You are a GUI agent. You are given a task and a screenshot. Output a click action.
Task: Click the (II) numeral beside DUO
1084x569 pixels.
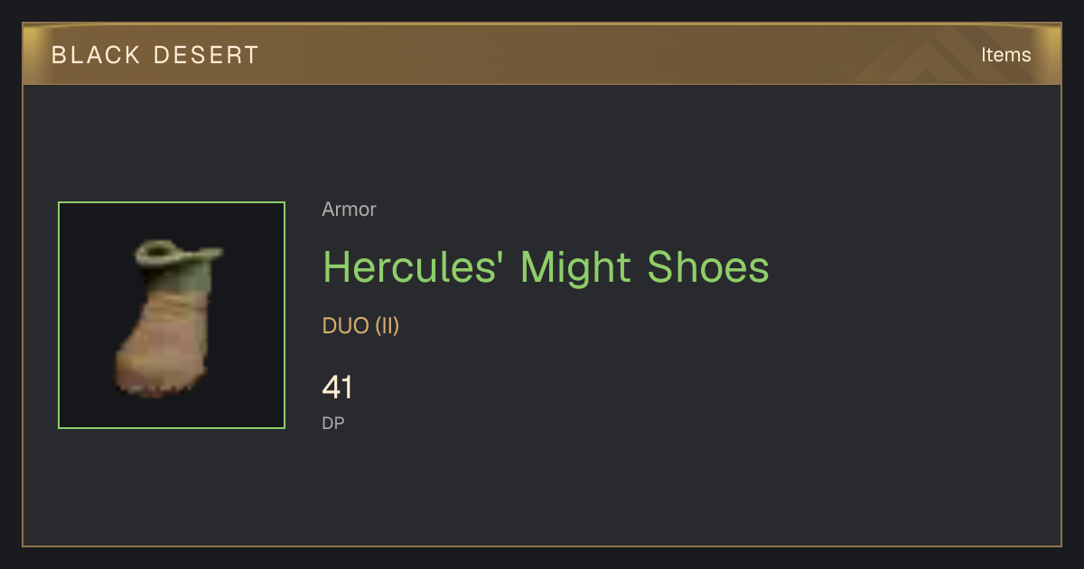tap(387, 326)
